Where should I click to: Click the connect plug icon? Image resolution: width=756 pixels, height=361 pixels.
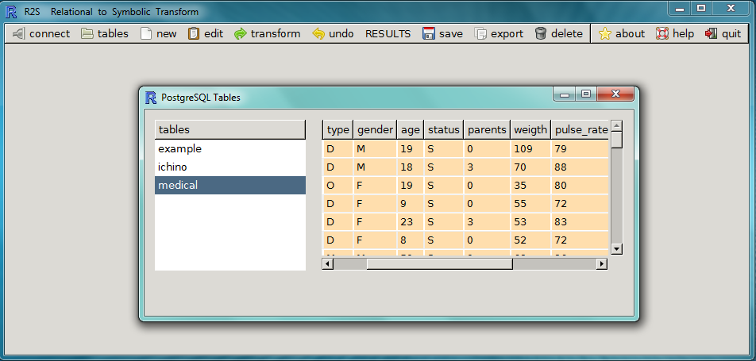click(18, 34)
